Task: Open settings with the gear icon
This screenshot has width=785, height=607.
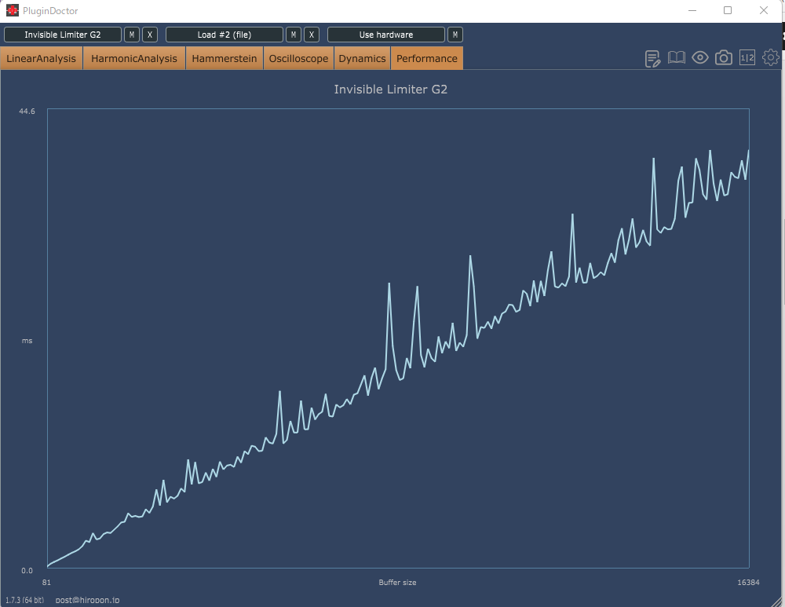Action: tap(771, 57)
